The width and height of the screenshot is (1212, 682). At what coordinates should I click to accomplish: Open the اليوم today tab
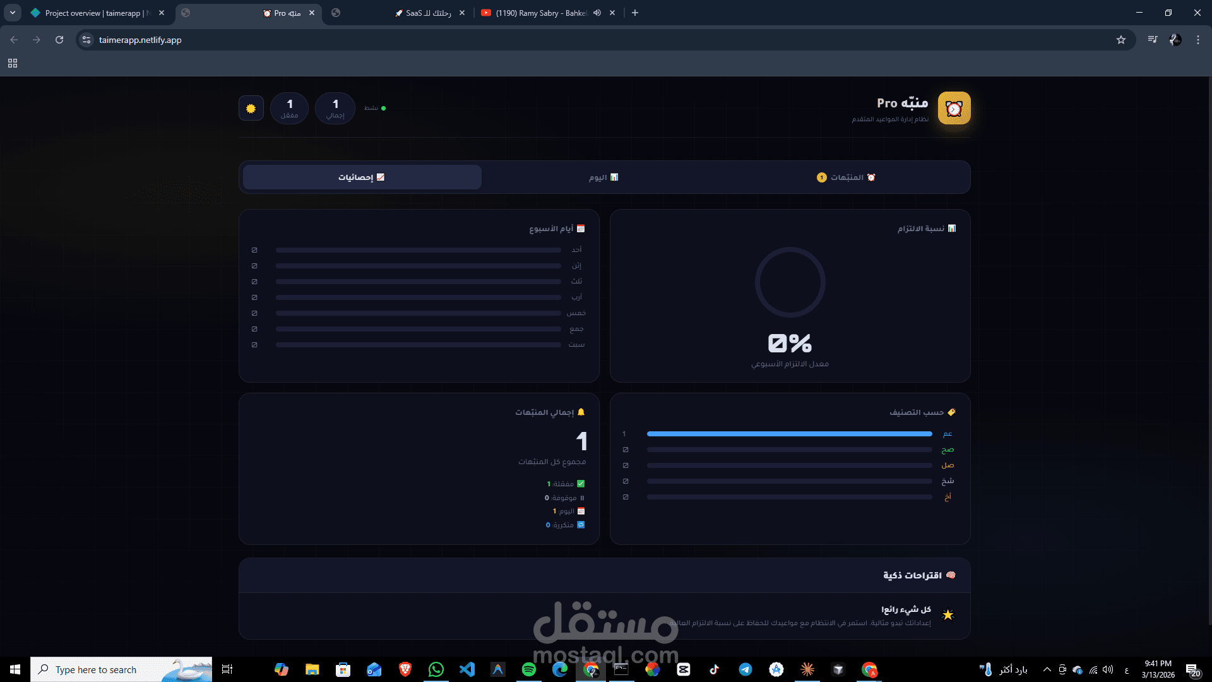click(603, 177)
